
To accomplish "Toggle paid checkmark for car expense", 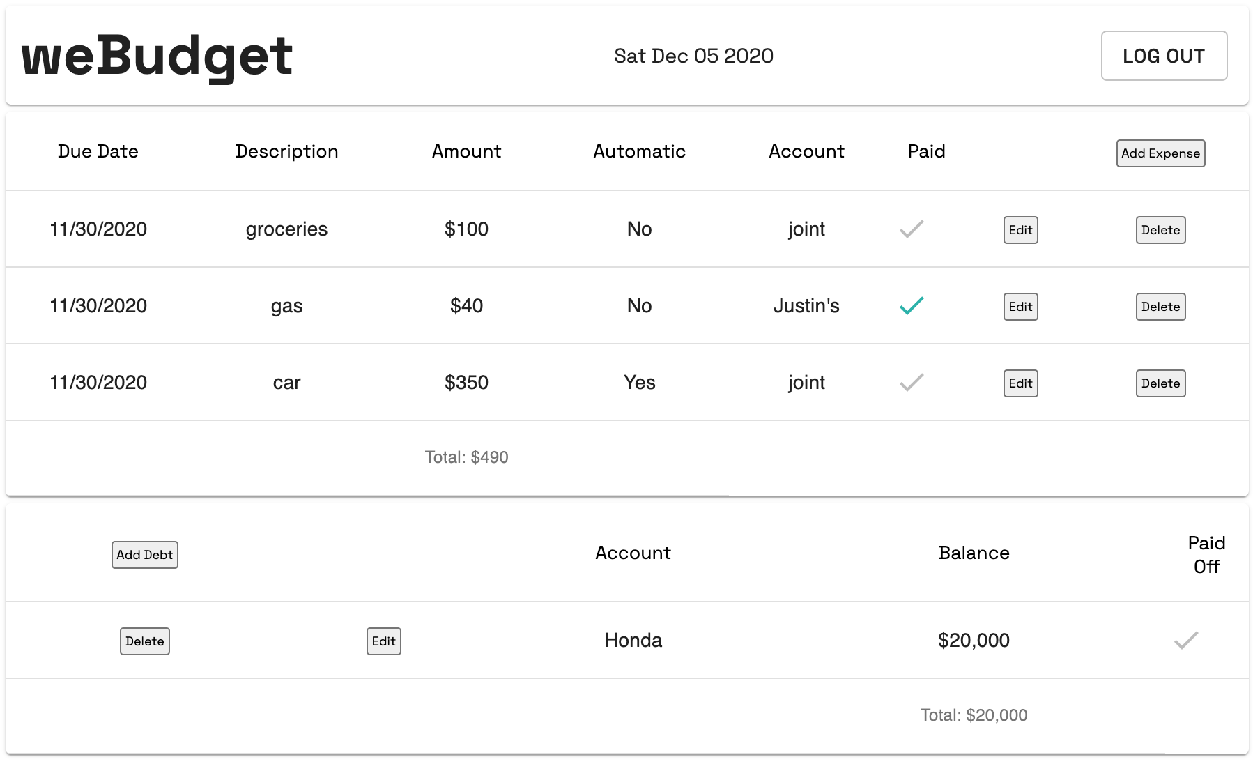I will pyautogui.click(x=912, y=383).
